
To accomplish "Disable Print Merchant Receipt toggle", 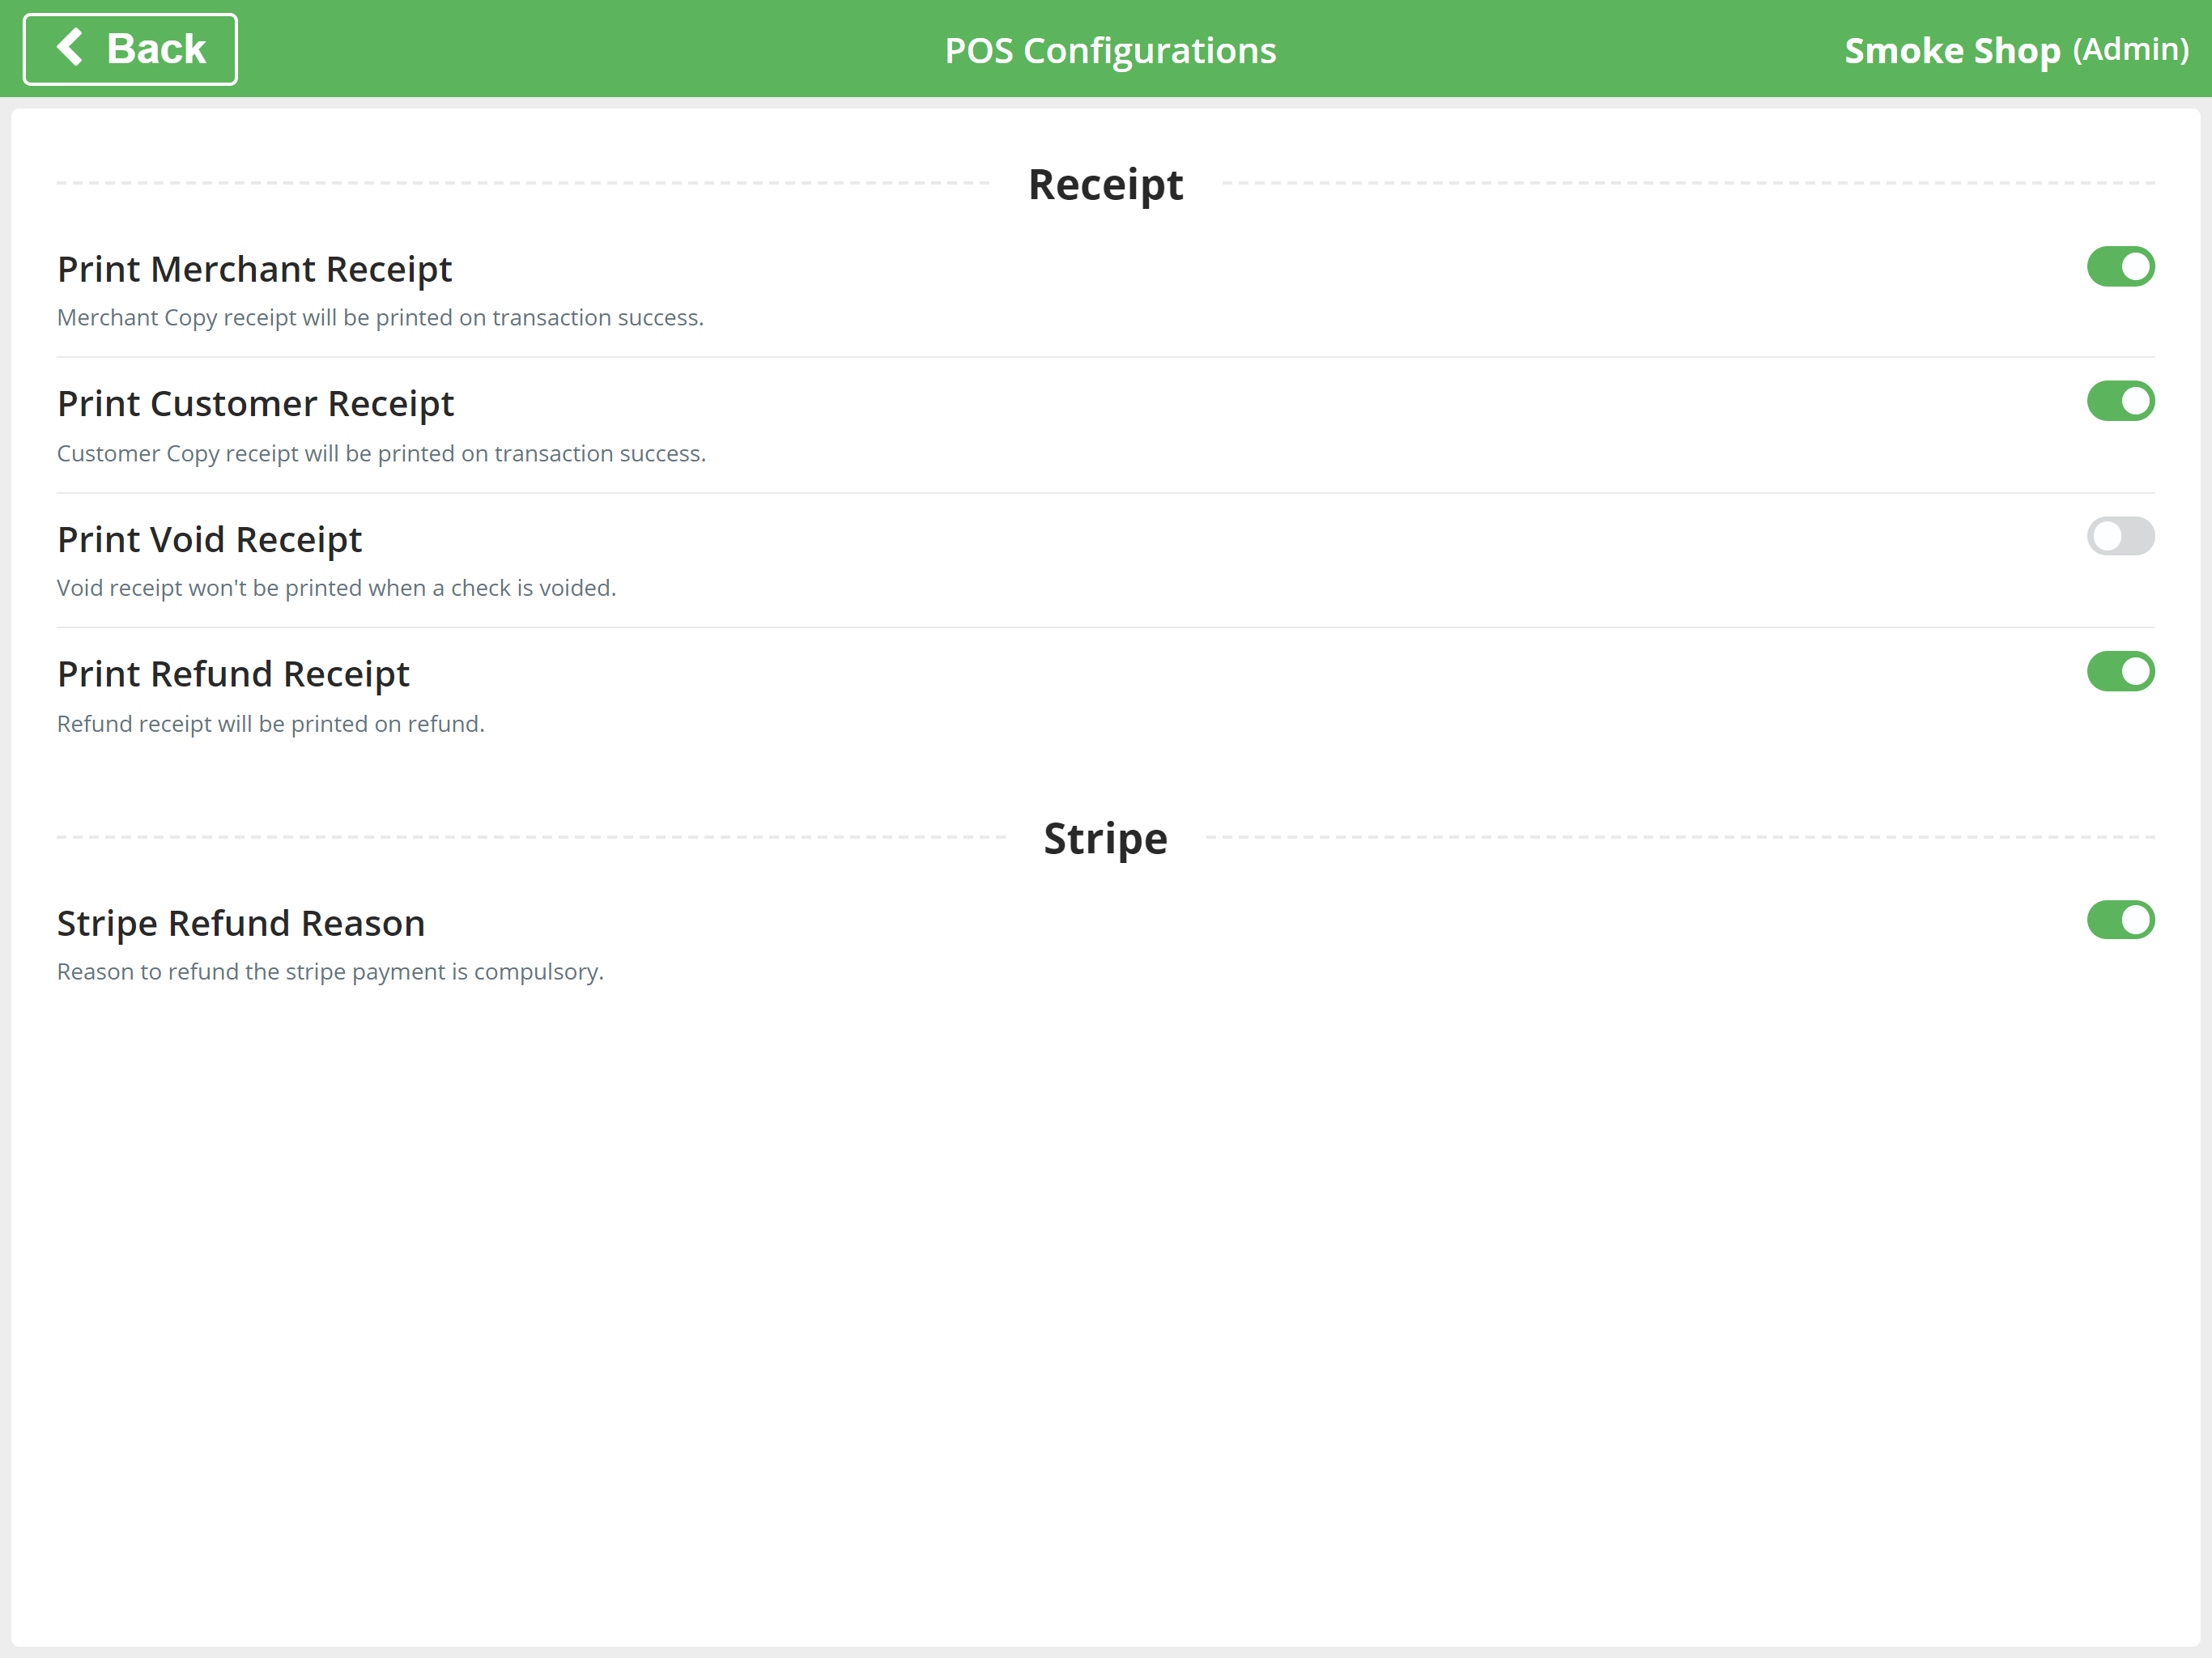I will (x=2120, y=267).
